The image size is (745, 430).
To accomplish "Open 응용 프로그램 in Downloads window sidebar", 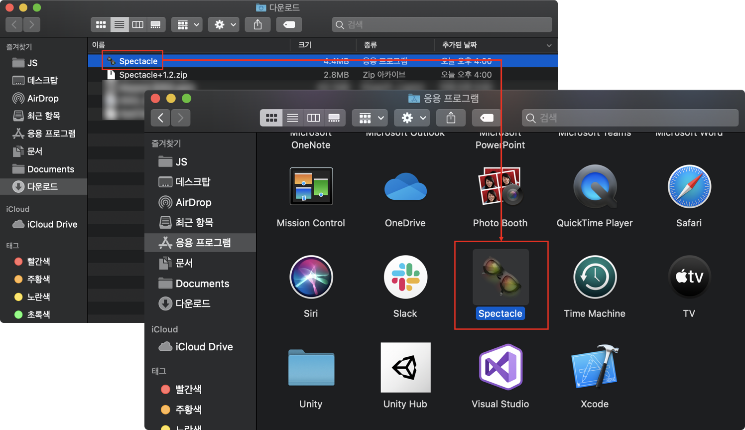I will [44, 134].
